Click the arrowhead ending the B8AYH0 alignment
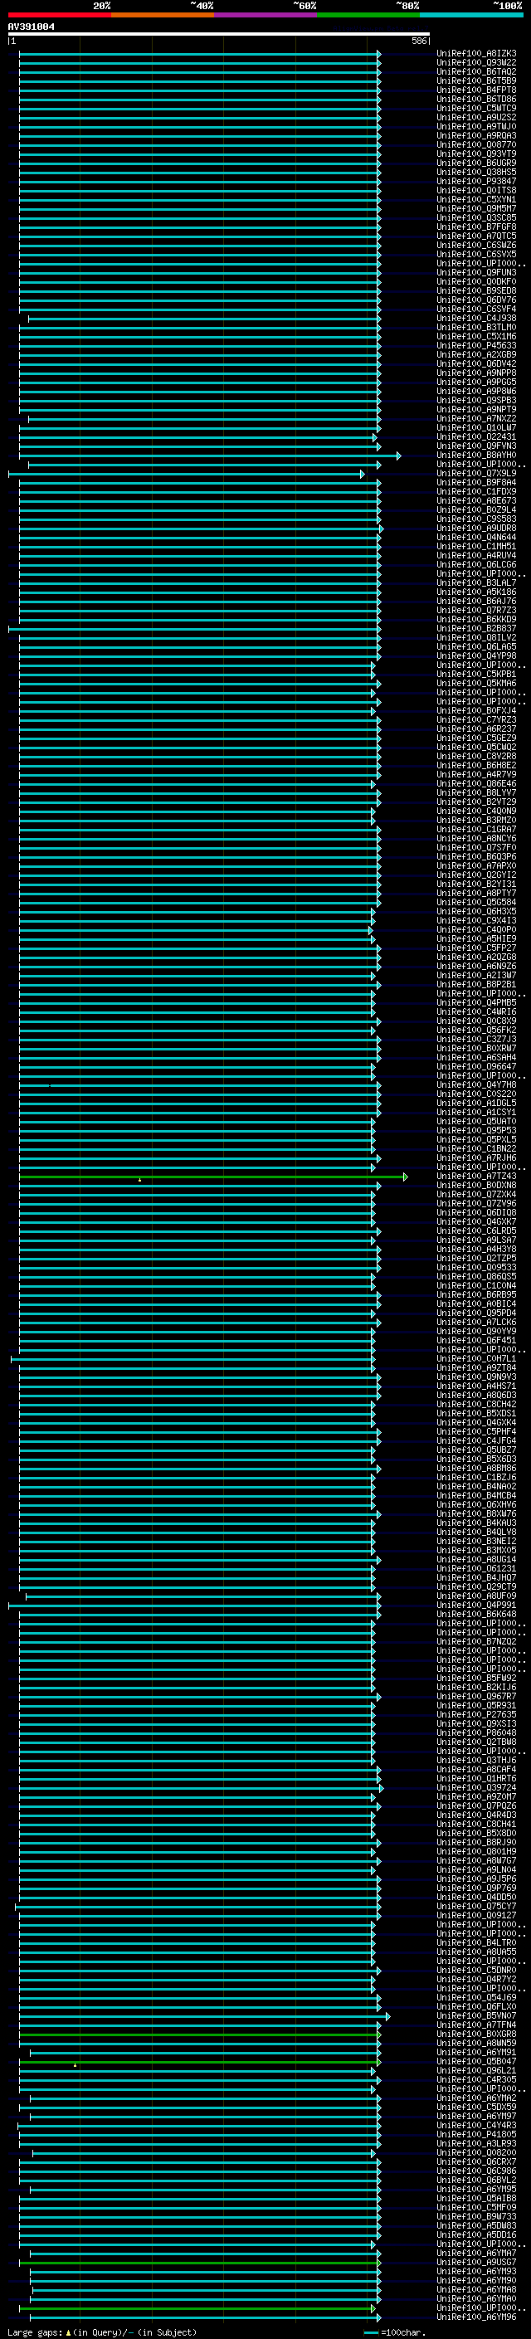The height and width of the screenshot is (2339, 531). click(x=398, y=456)
